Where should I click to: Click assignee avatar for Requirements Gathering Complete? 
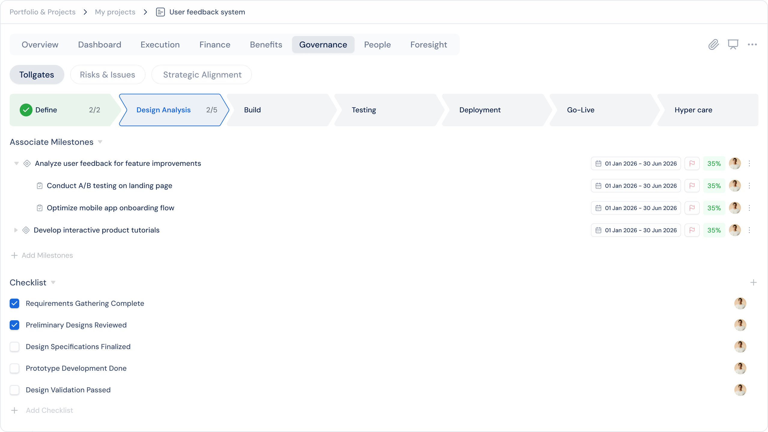click(x=740, y=303)
